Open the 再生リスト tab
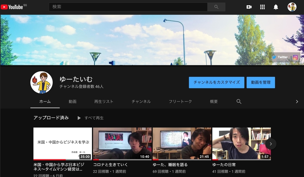The height and width of the screenshot is (177, 304). 104,101
